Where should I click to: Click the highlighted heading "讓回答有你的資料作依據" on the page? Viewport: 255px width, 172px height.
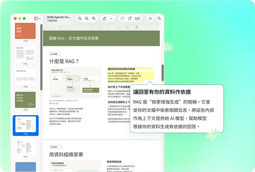coord(121,69)
